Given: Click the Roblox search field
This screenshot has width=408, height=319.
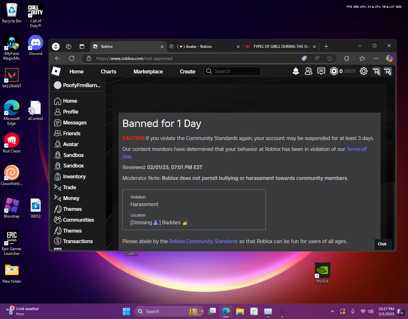Looking at the screenshot, I should click(x=232, y=71).
